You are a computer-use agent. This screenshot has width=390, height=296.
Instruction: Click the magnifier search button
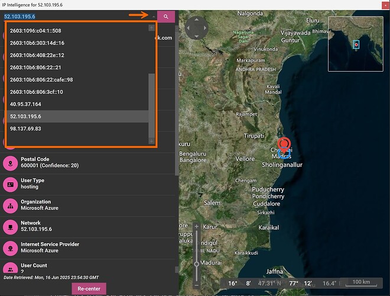[x=166, y=17]
